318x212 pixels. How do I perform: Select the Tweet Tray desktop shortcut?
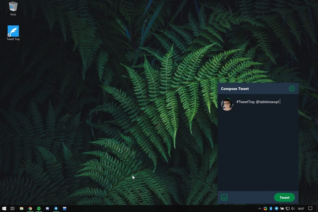tap(13, 33)
